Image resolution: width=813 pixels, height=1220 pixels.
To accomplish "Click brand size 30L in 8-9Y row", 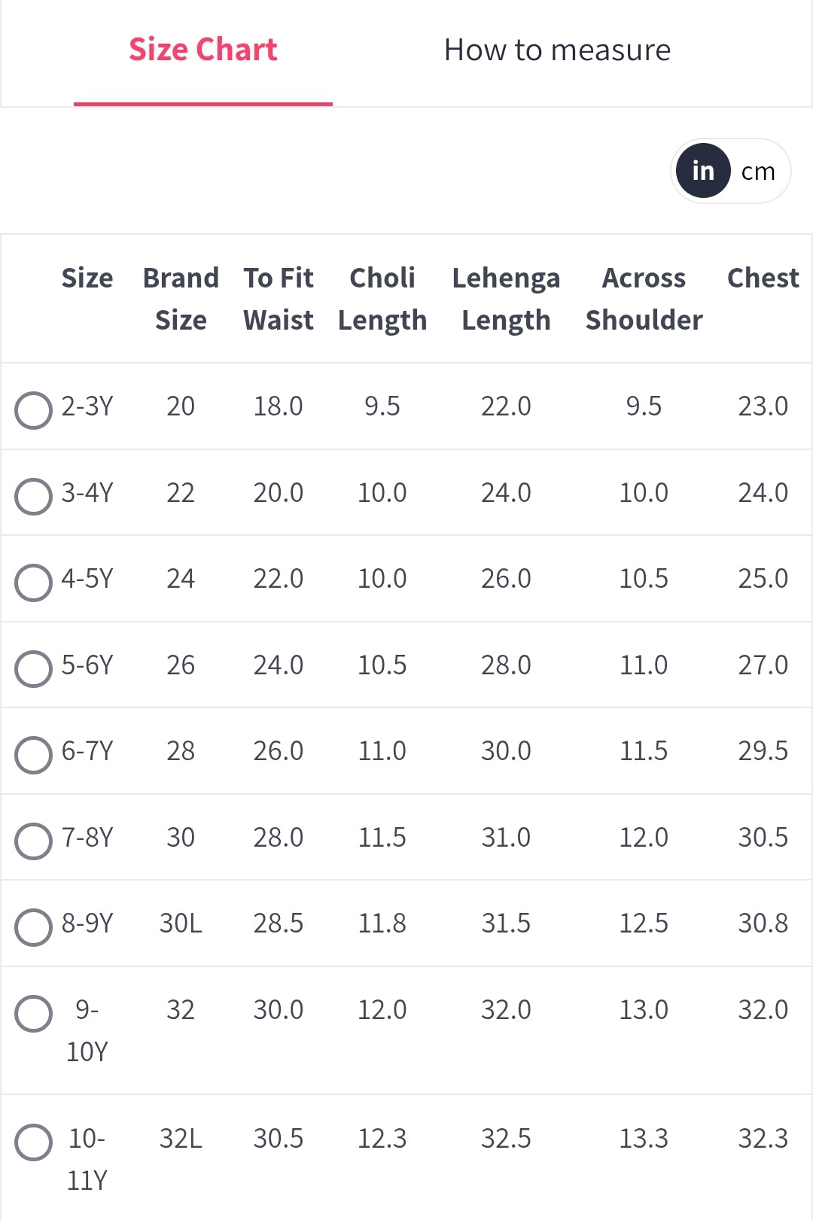I will 181,923.
